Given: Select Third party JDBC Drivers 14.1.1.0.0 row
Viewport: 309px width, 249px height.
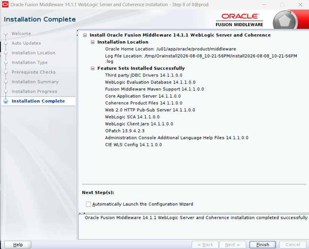Looking at the screenshot, I should pyautogui.click(x=144, y=75).
